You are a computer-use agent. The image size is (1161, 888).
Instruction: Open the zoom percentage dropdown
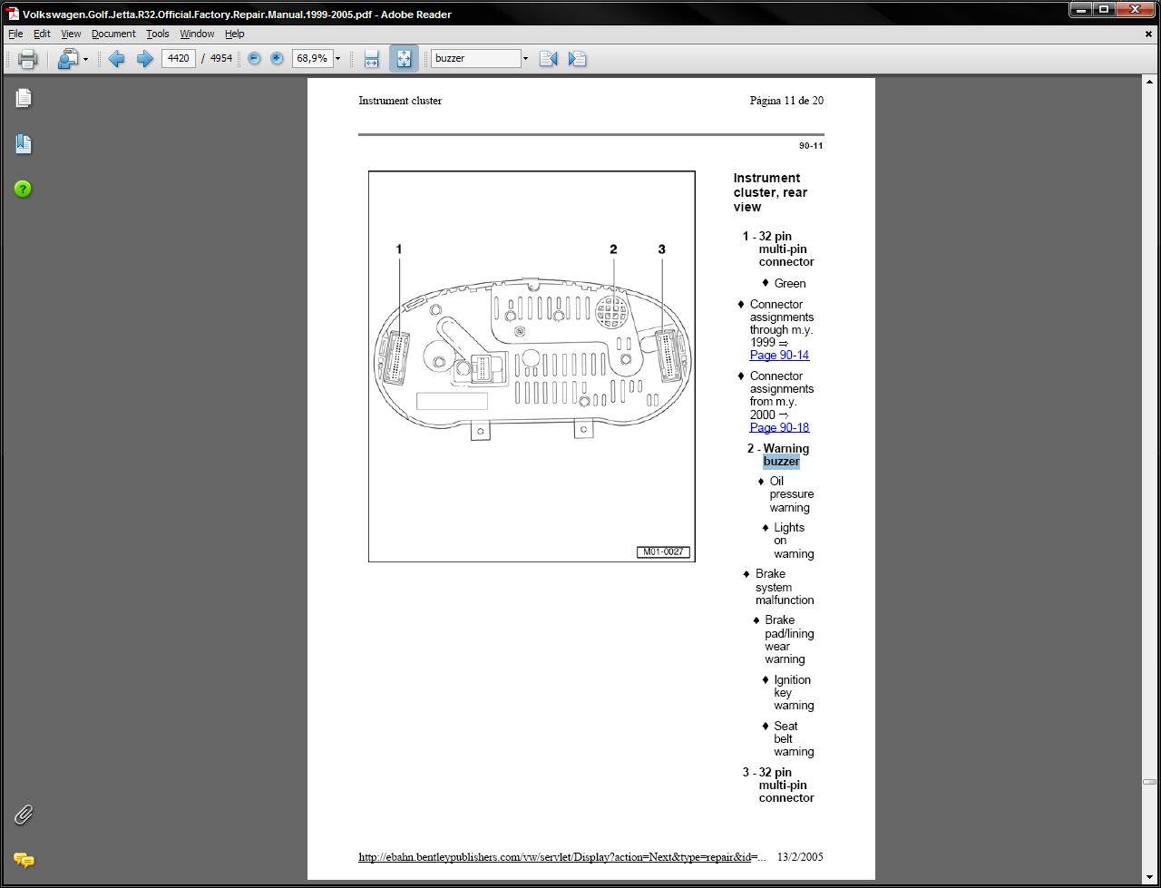click(x=337, y=59)
